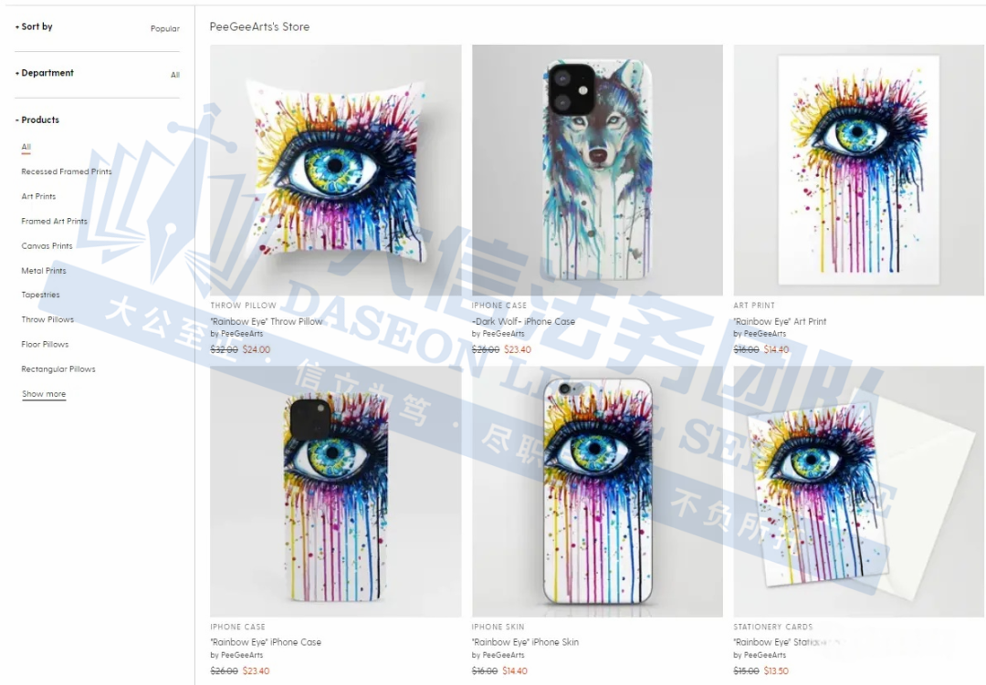986x685 pixels.
Task: Choose Framed Art Prints filter
Action: point(54,222)
